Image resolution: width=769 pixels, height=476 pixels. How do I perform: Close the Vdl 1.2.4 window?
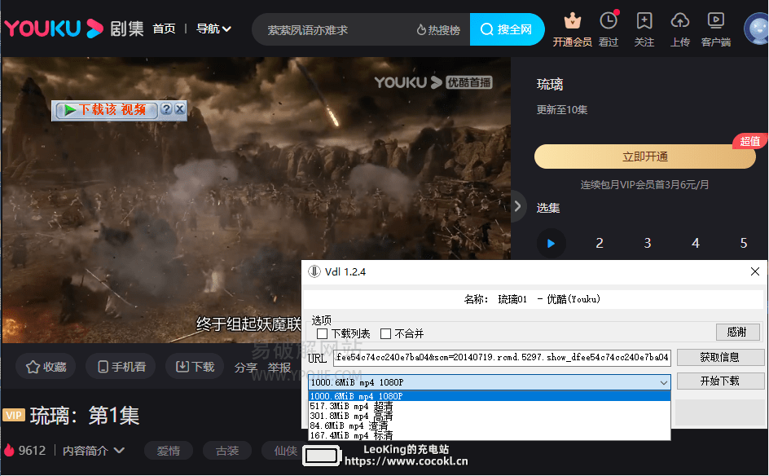pyautogui.click(x=755, y=272)
